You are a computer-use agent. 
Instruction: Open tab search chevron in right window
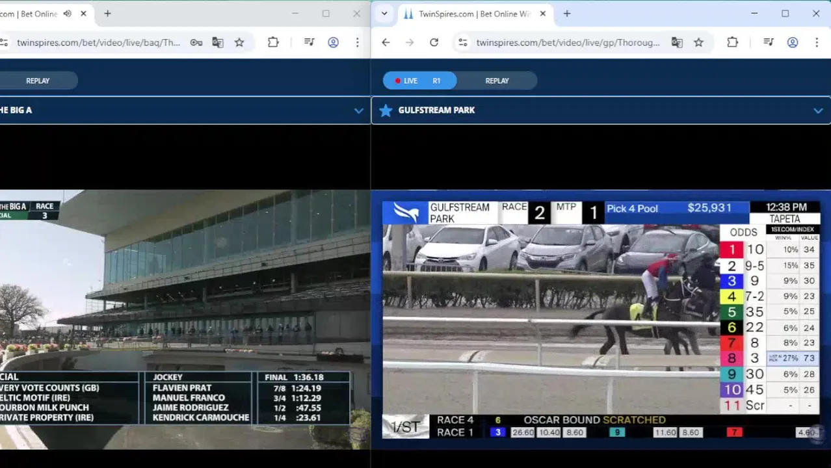click(384, 14)
